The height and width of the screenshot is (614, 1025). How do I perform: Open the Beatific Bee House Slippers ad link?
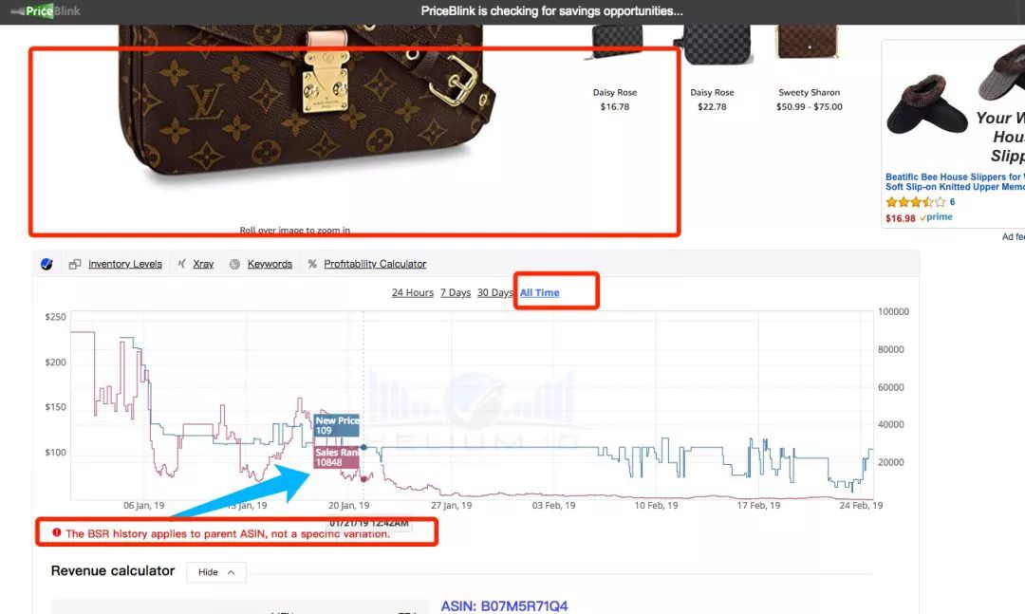point(954,182)
